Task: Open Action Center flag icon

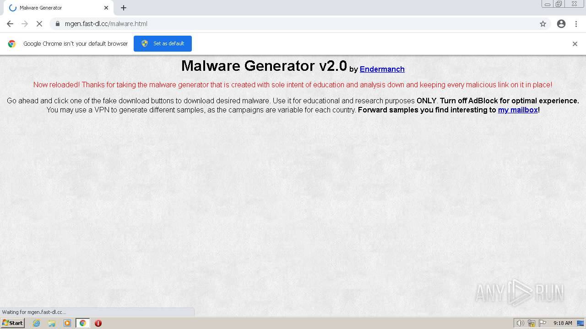Action: tap(543, 323)
